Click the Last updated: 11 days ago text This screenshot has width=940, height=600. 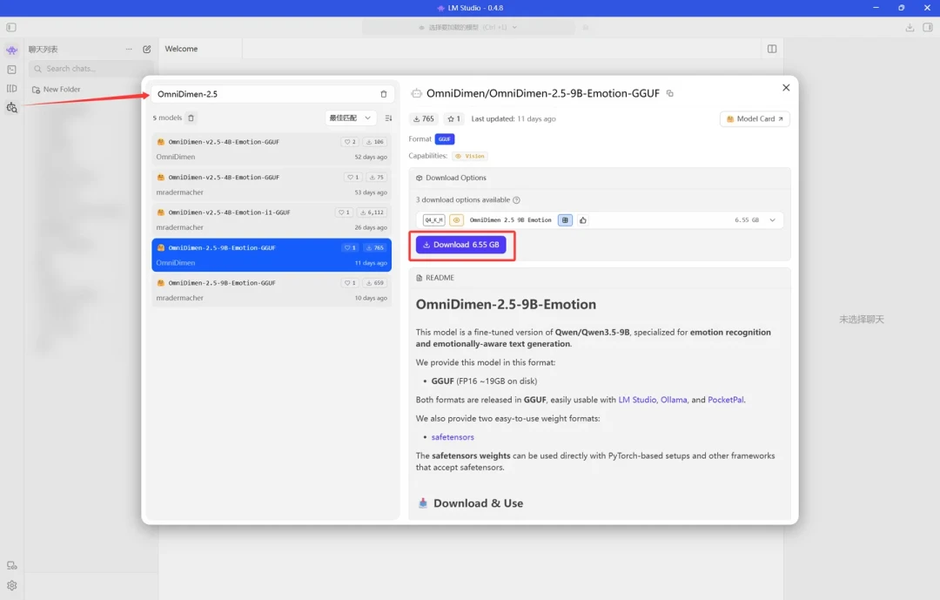pyautogui.click(x=514, y=118)
